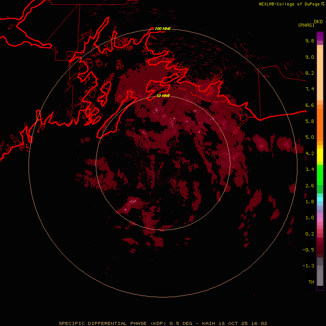This screenshot has height=326, width=326.
Task: Click the 5.8 legend value
Action: click(310, 121)
